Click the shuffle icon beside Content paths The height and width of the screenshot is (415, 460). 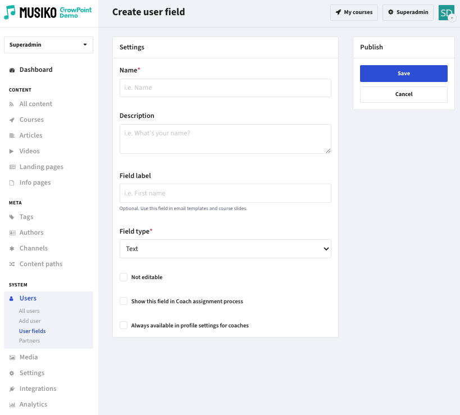pos(12,264)
